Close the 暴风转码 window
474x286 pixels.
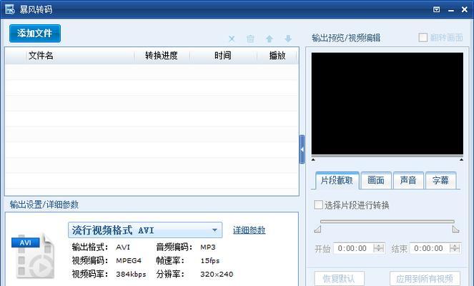coord(465,10)
